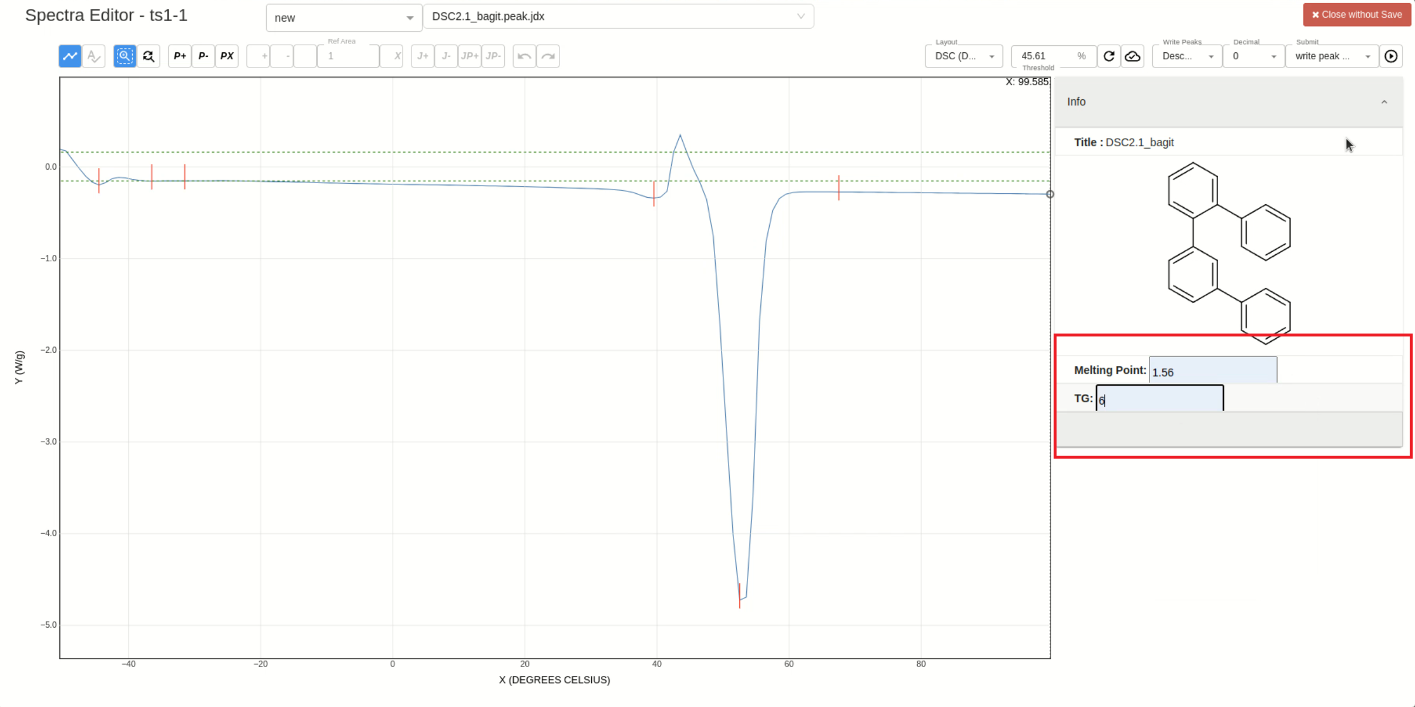Click the cloud save icon

(1132, 56)
